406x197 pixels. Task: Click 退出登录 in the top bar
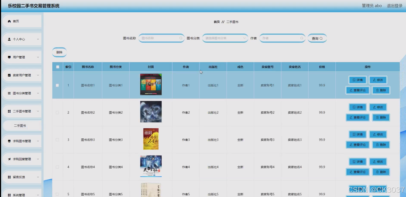click(x=395, y=6)
